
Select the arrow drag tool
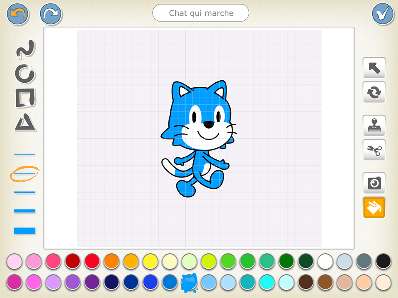374,67
